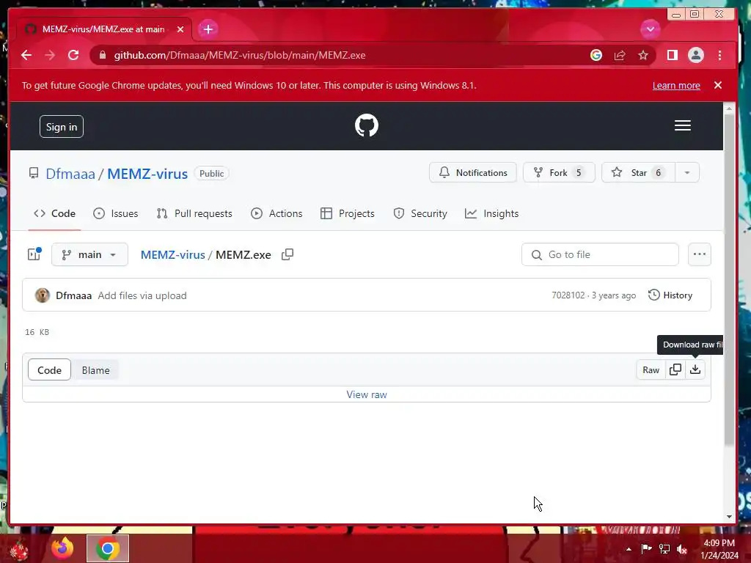Open the Insights tab
The image size is (751, 563).
pyautogui.click(x=492, y=213)
